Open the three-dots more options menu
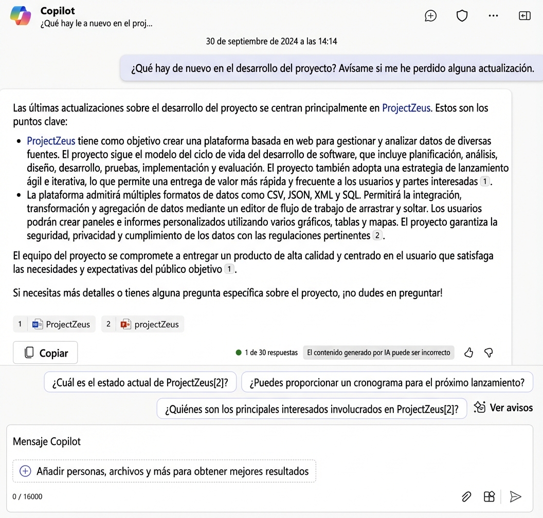 tap(493, 16)
